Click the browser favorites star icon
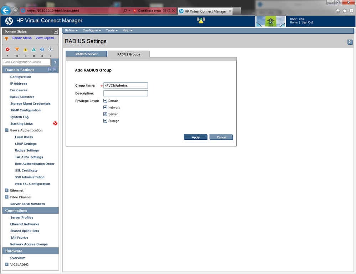This screenshot has height=274, width=356. tap(345, 11)
